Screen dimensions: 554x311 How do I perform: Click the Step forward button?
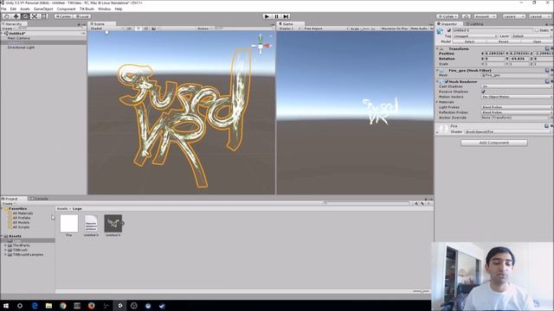pos(286,16)
